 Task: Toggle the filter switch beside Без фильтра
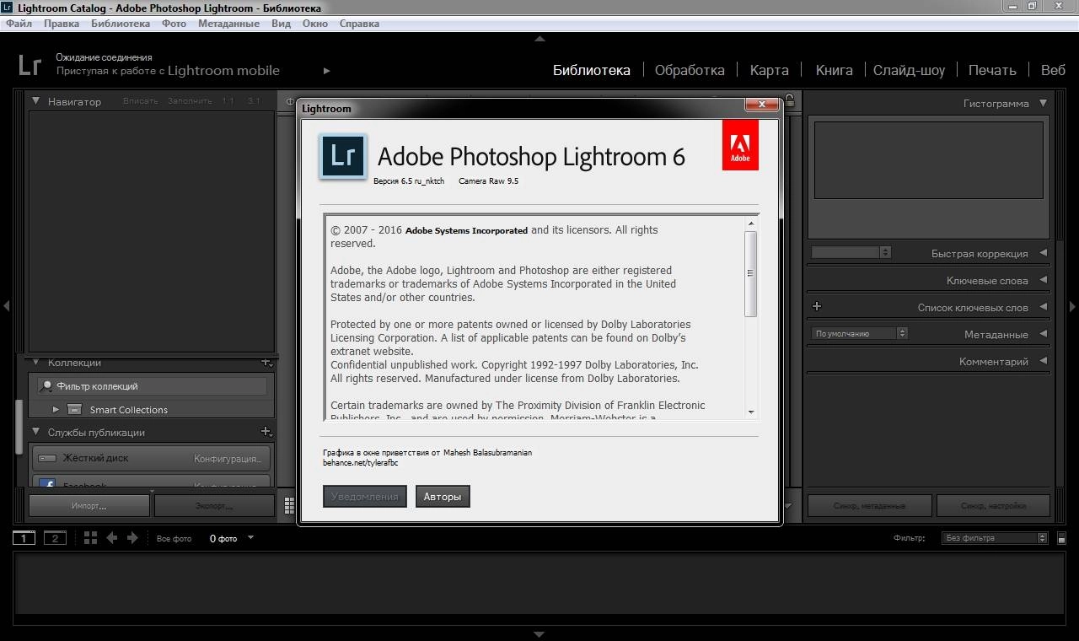click(x=1061, y=538)
